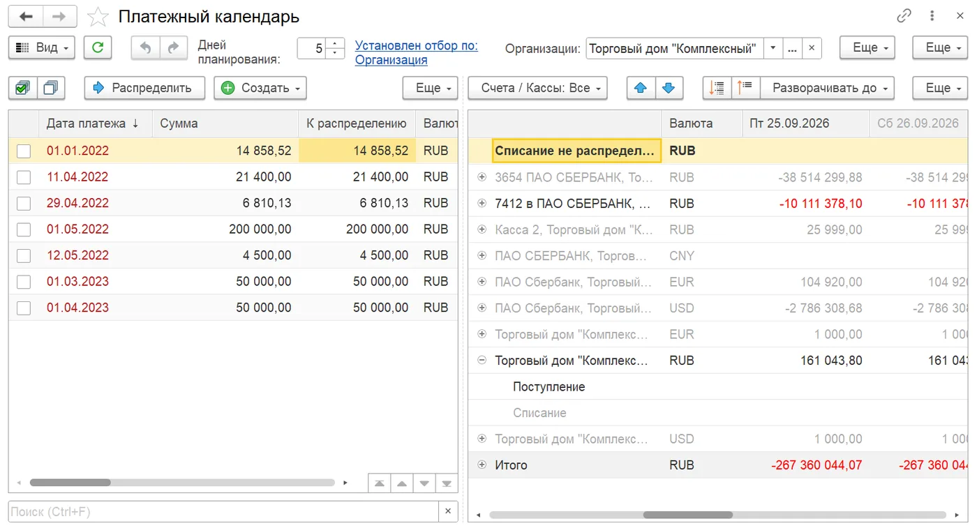Copy link using the chain icon

(904, 16)
